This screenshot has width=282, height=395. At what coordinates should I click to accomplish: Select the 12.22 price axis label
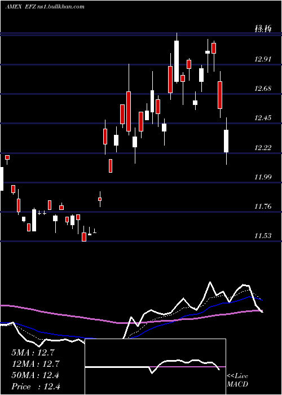click(263, 147)
